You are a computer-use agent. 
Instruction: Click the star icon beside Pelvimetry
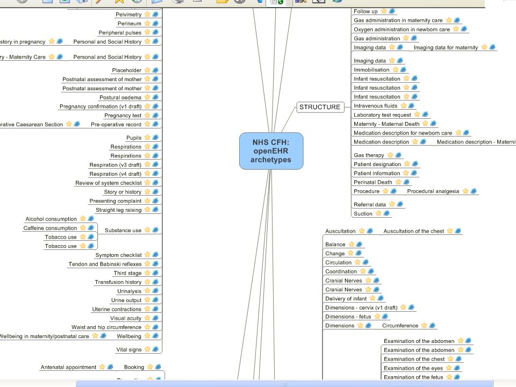pyautogui.click(x=147, y=14)
